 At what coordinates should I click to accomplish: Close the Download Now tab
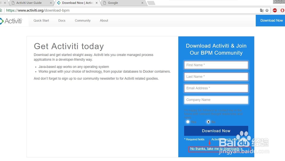(x=97, y=3)
